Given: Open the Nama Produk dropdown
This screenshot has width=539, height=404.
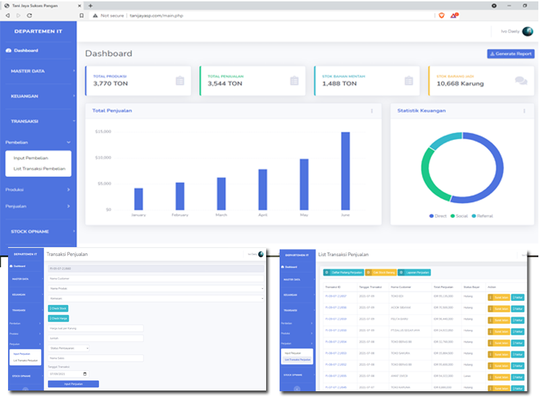Looking at the screenshot, I should [156, 288].
